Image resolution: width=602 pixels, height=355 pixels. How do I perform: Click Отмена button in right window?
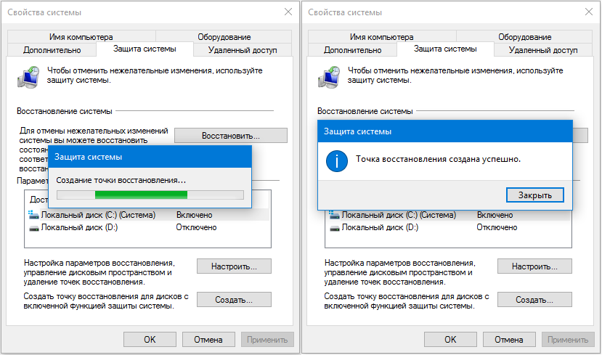[x=508, y=339]
